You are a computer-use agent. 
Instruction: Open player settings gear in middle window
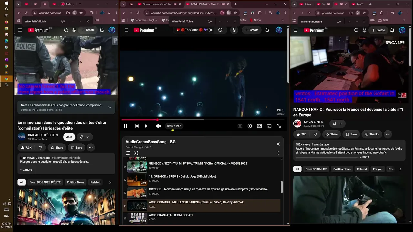[250, 126]
